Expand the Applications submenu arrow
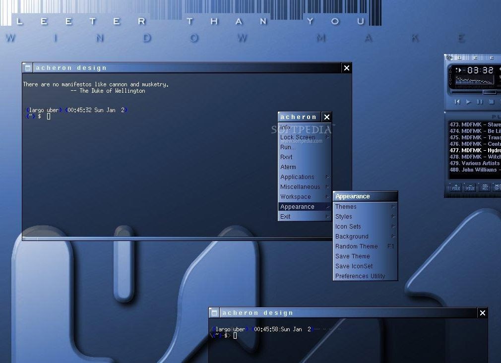The width and height of the screenshot is (501, 363). [327, 177]
